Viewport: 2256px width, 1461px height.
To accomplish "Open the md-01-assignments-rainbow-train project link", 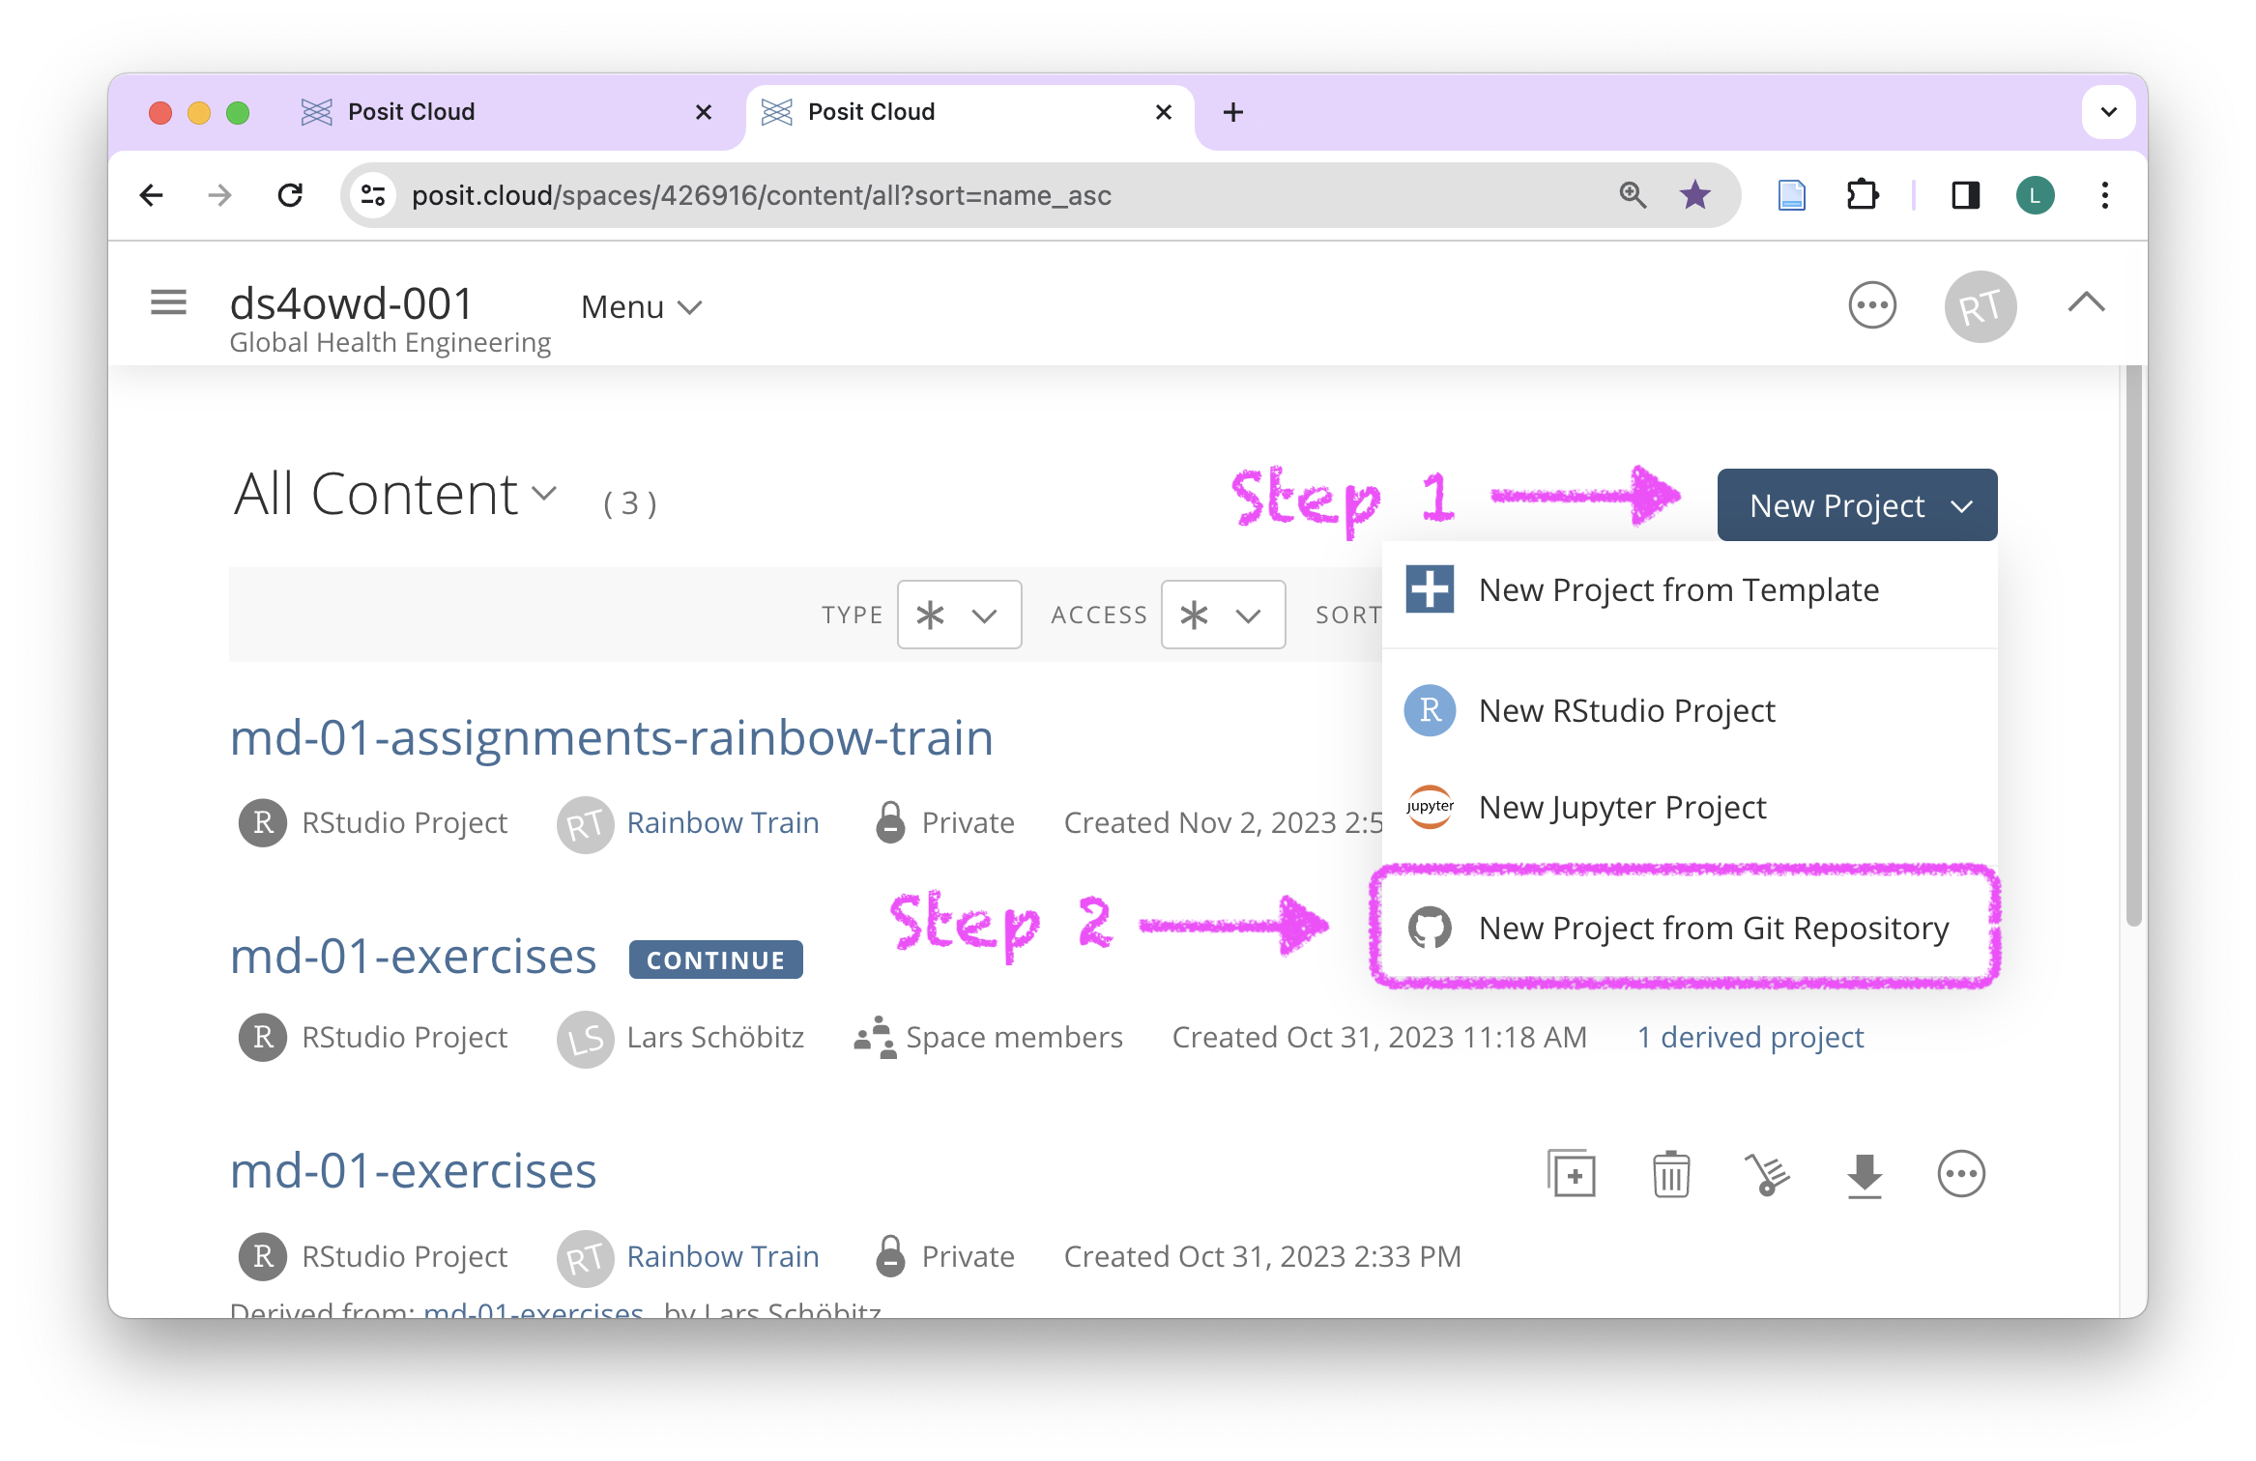I will click(611, 738).
